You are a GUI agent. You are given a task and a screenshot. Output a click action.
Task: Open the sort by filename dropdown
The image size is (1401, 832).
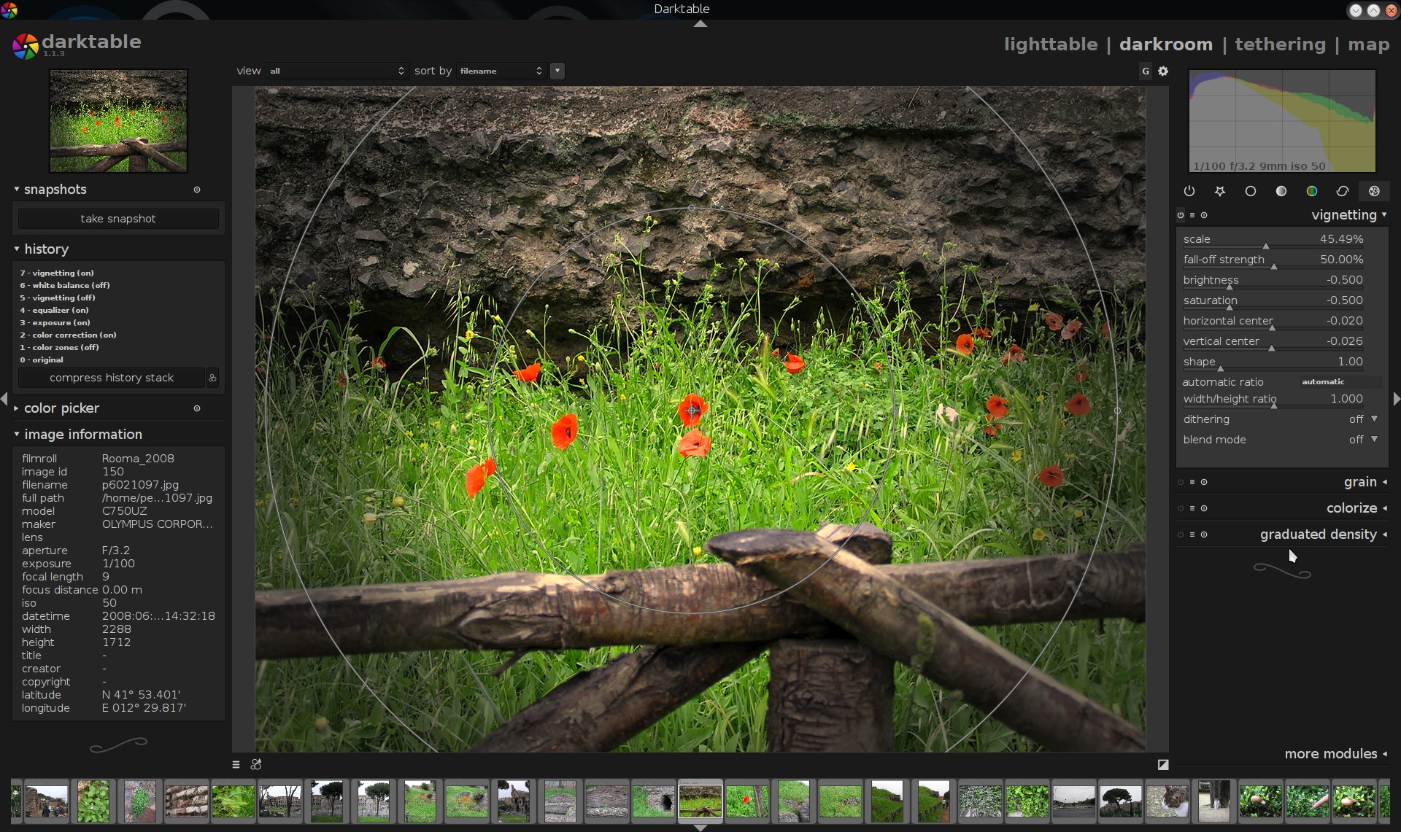click(501, 71)
